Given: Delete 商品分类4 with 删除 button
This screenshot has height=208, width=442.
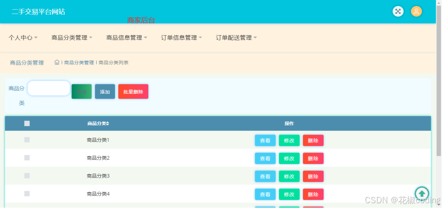Looking at the screenshot, I should point(313,194).
